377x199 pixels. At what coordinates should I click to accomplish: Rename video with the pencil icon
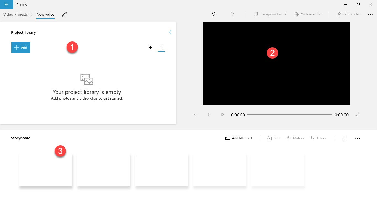64,14
